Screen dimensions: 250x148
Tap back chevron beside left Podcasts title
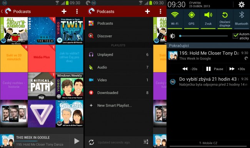pyautogui.click(x=2, y=11)
